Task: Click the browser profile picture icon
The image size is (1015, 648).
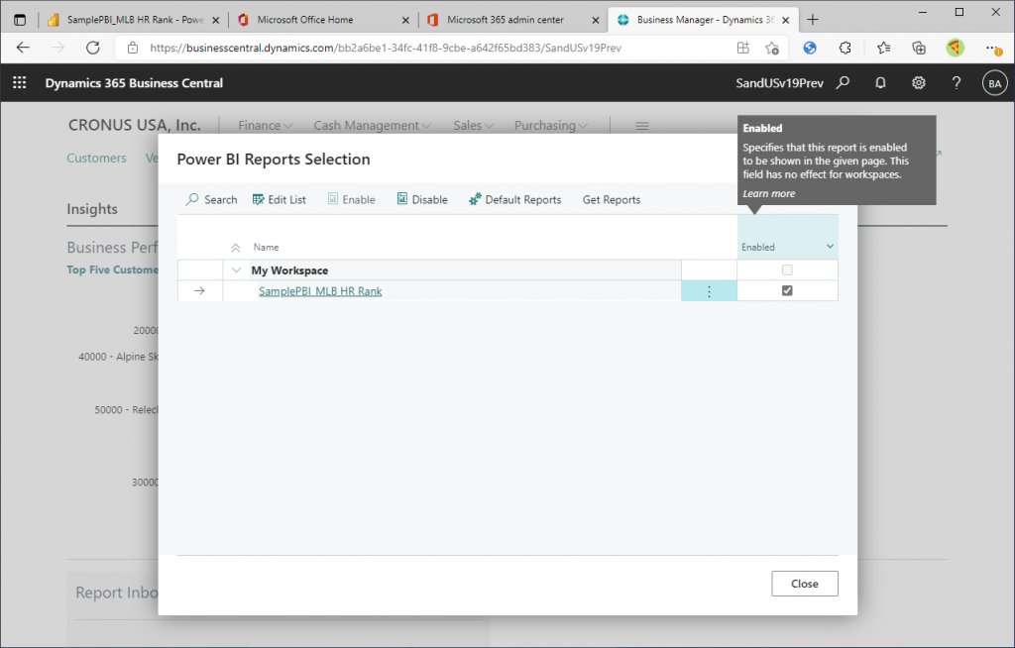Action: point(955,48)
